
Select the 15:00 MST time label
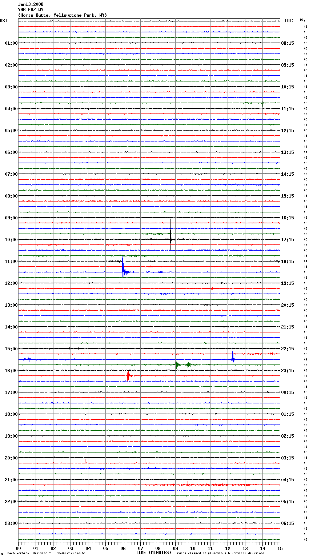11,349
